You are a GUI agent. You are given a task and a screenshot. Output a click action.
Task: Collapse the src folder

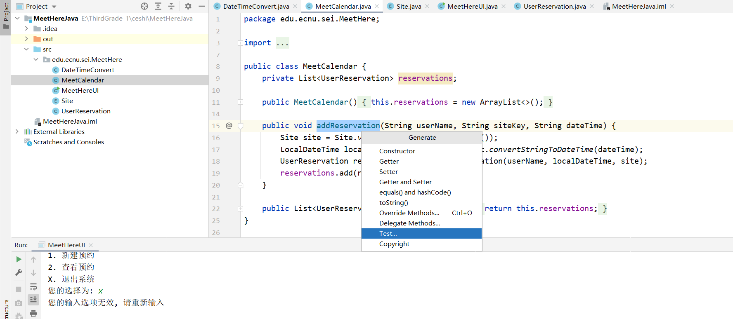26,49
